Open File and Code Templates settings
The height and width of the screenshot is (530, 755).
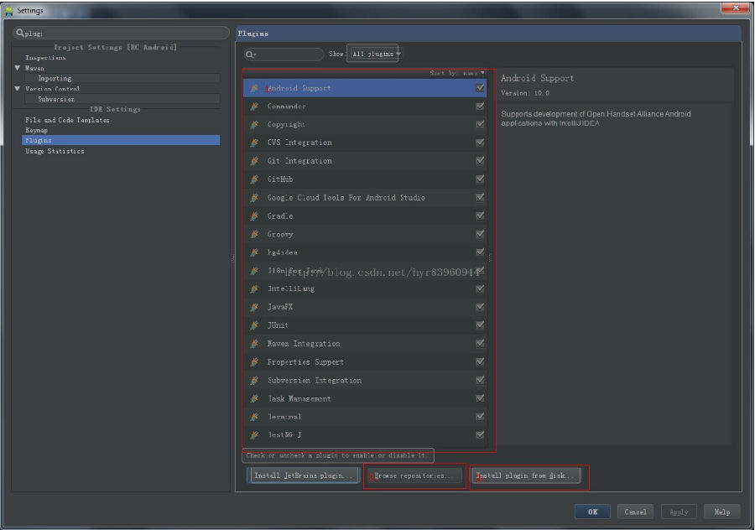coord(67,120)
